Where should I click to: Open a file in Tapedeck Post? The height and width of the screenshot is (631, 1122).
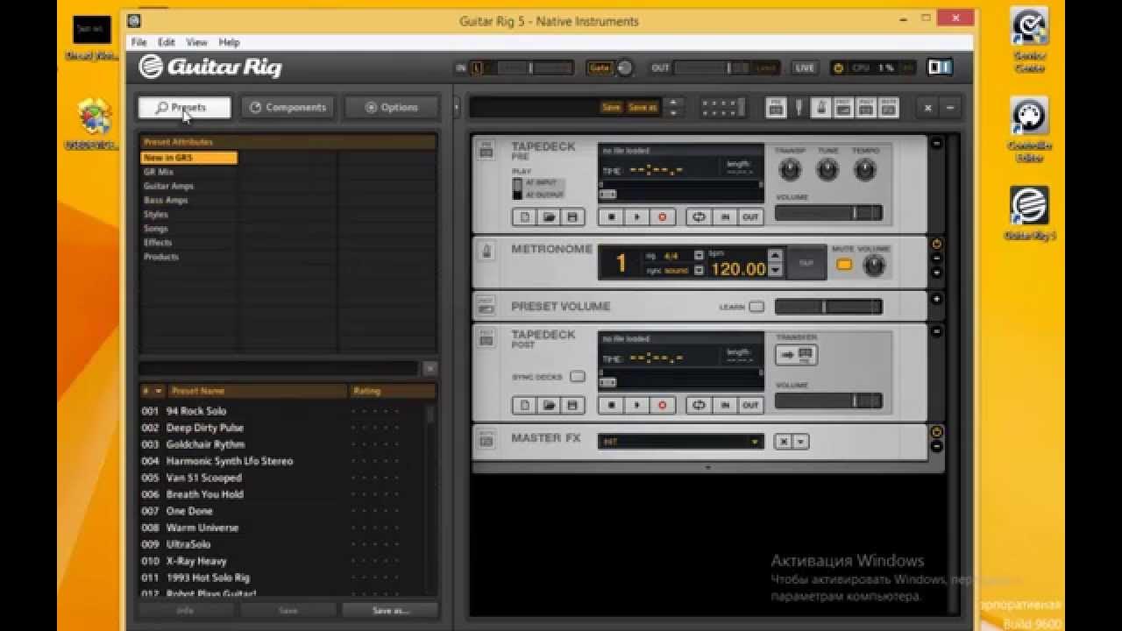pos(549,405)
